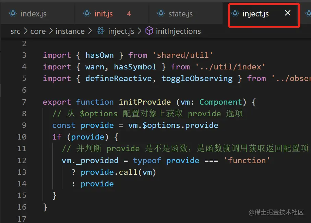Click the 'shared/util' import path string
Viewport: 311px width, 223px height.
pos(183,55)
